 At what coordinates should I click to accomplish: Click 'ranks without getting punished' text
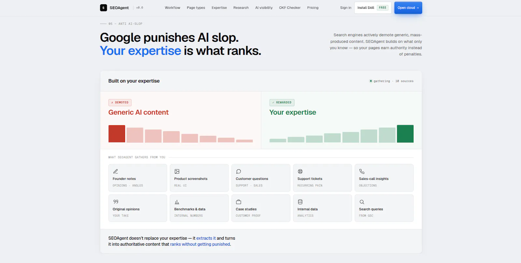tap(200, 244)
